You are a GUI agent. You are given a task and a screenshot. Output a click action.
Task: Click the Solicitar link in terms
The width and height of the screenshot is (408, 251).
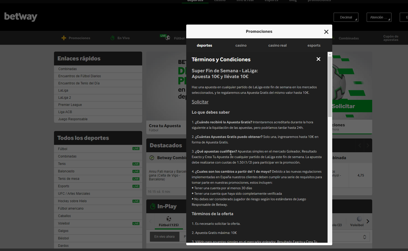pos(200,102)
